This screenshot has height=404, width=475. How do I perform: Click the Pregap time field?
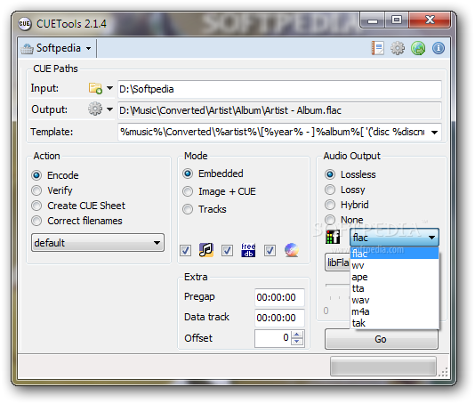tap(279, 297)
